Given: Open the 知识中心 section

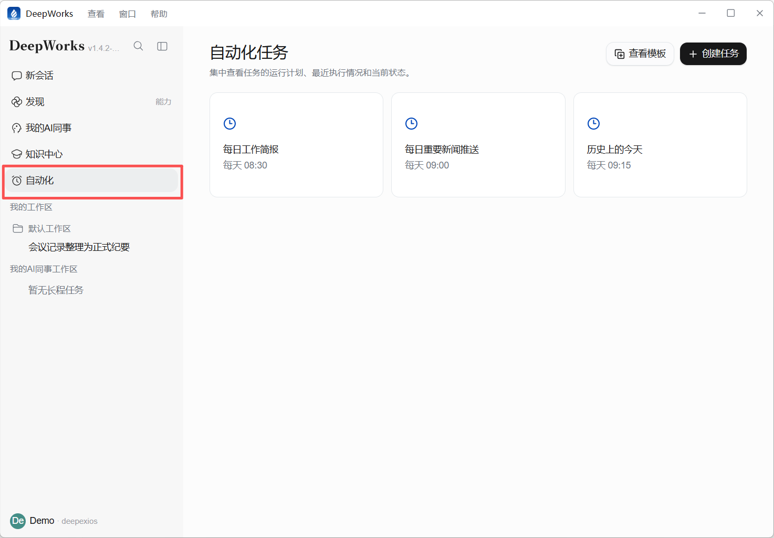Looking at the screenshot, I should [92, 154].
